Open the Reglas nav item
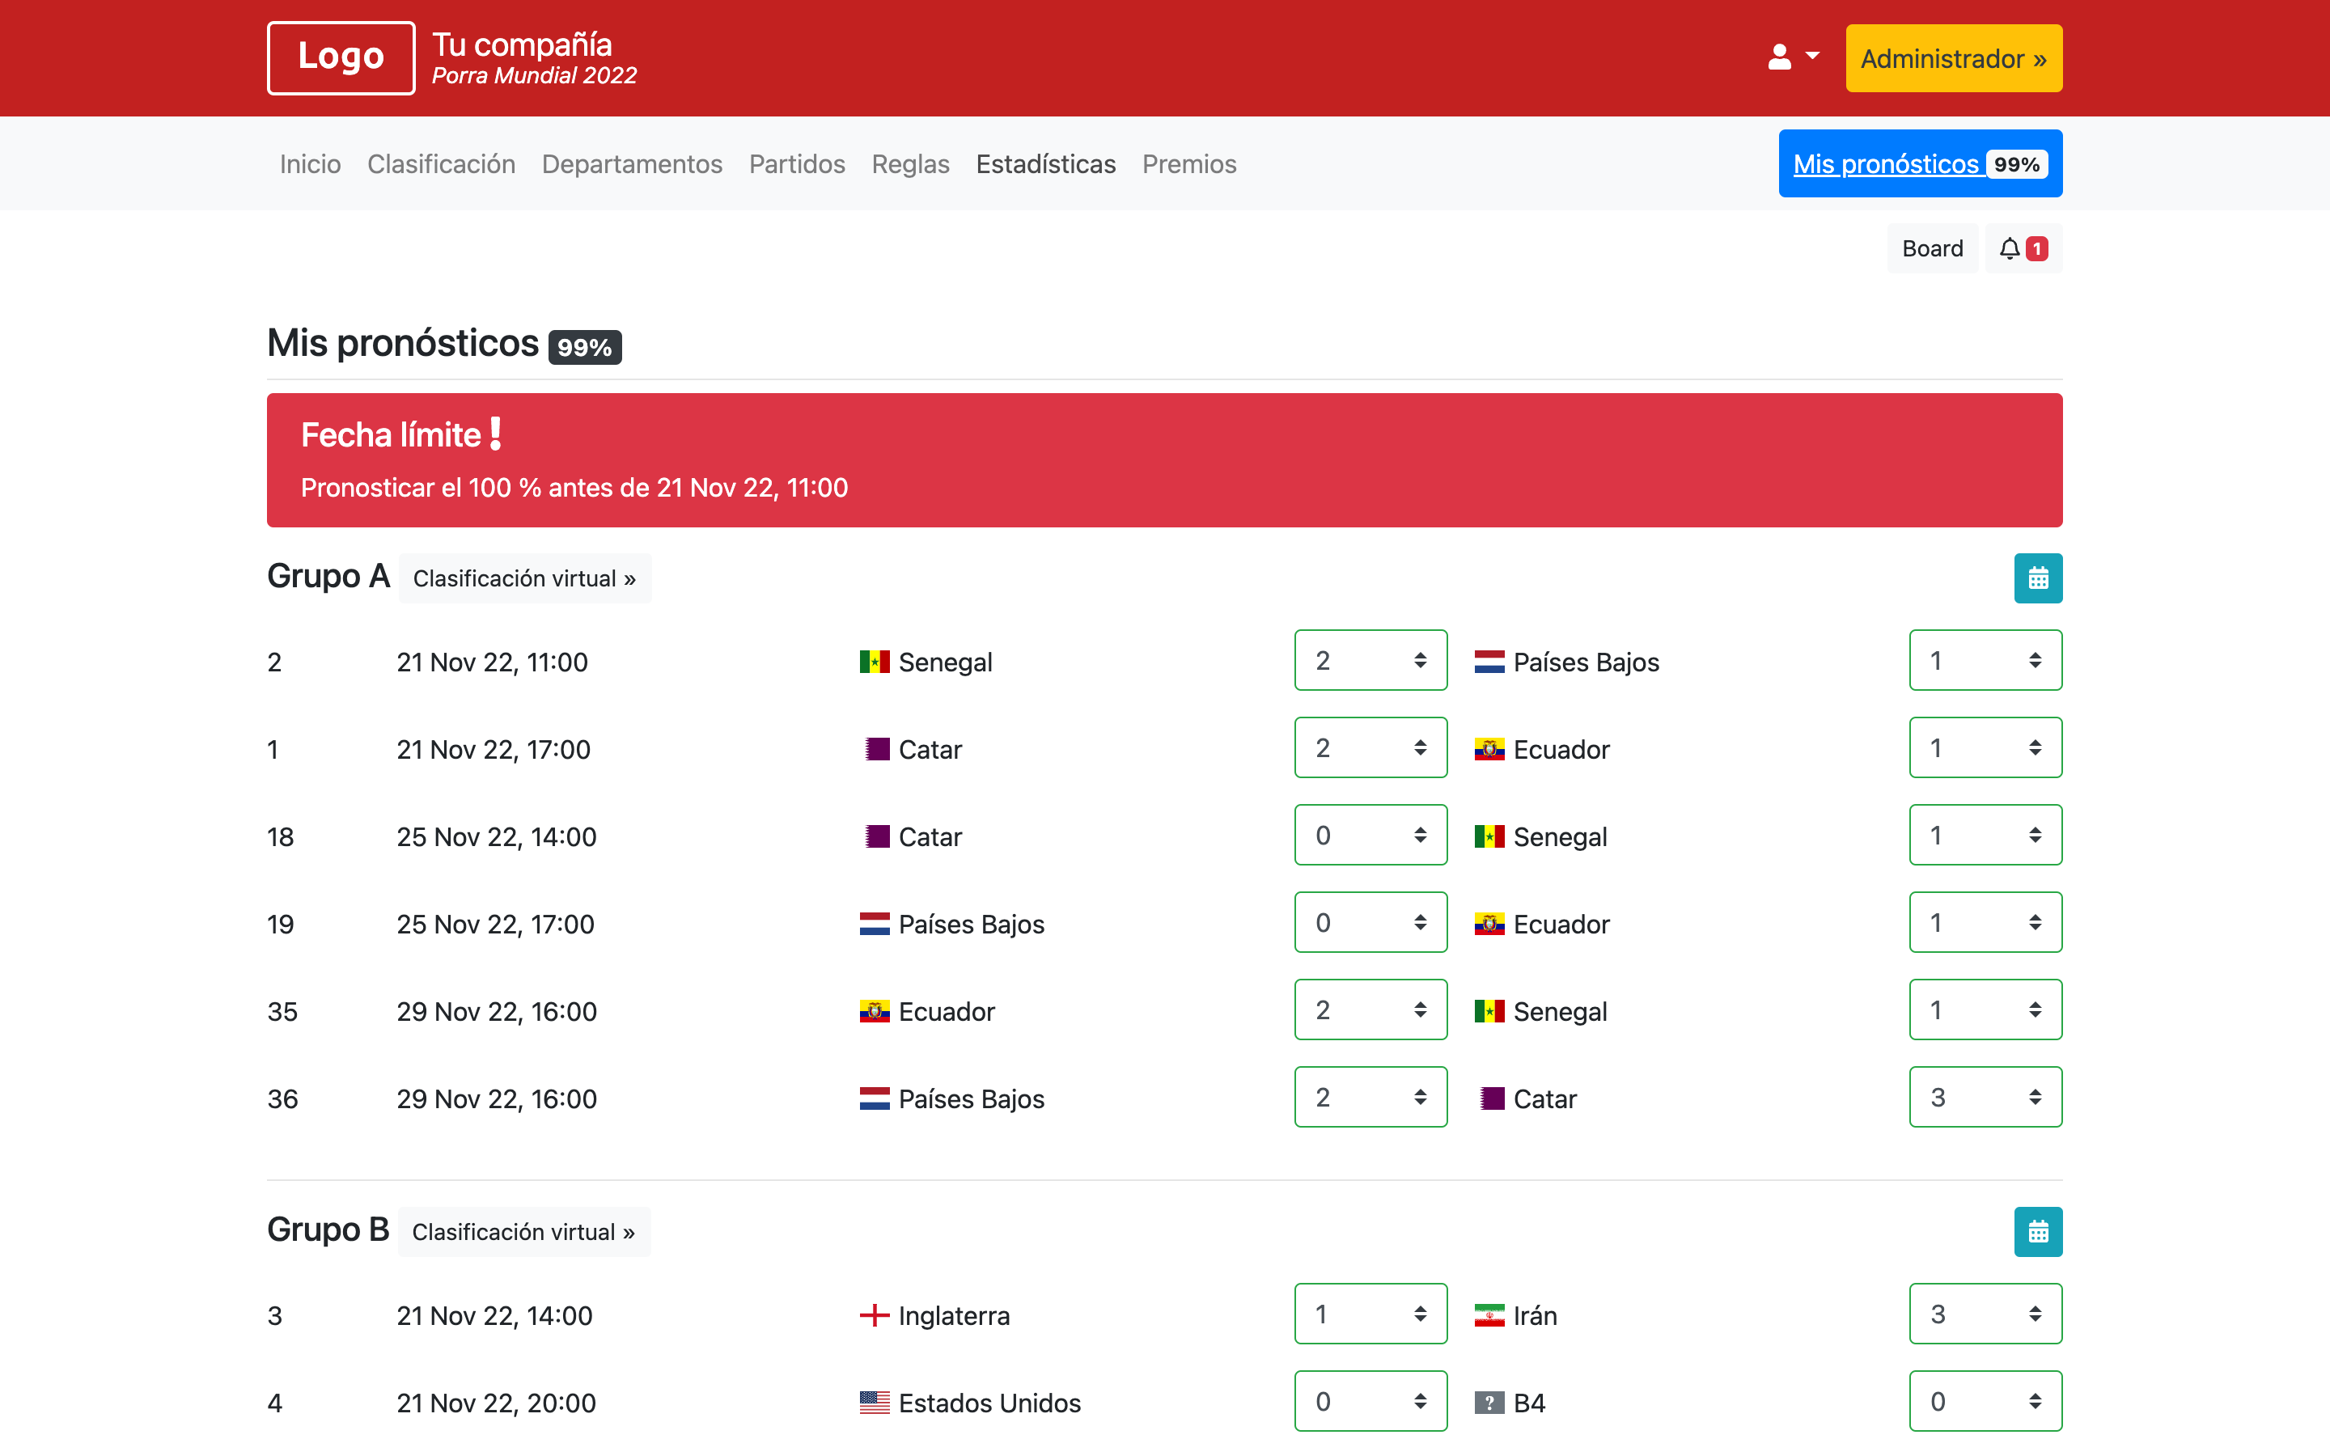2330x1456 pixels. pyautogui.click(x=910, y=163)
